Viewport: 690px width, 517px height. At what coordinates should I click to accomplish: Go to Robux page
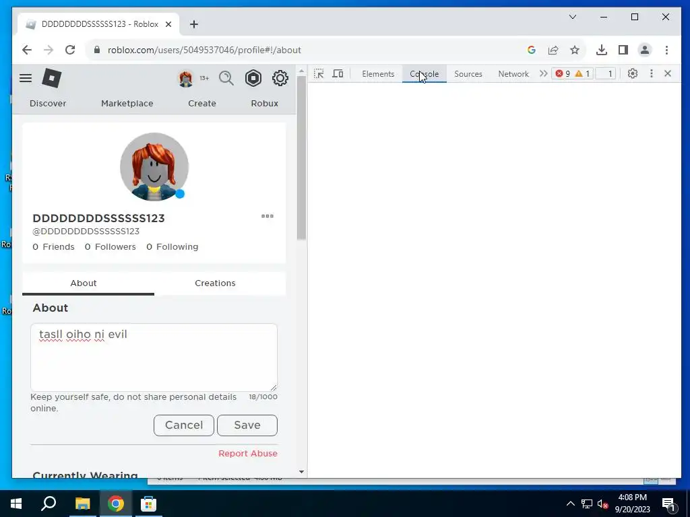(x=264, y=103)
